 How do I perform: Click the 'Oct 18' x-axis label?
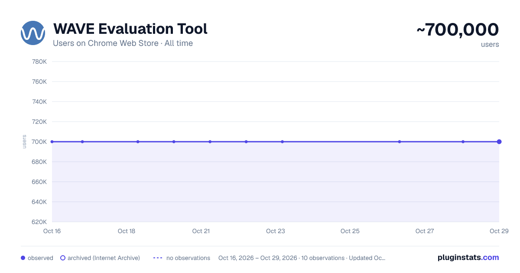(x=127, y=231)
